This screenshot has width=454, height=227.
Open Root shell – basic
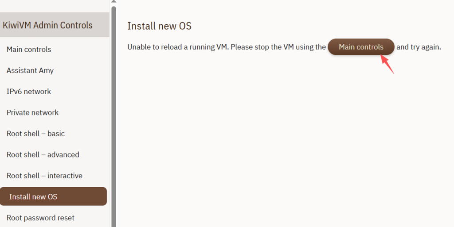(35, 134)
